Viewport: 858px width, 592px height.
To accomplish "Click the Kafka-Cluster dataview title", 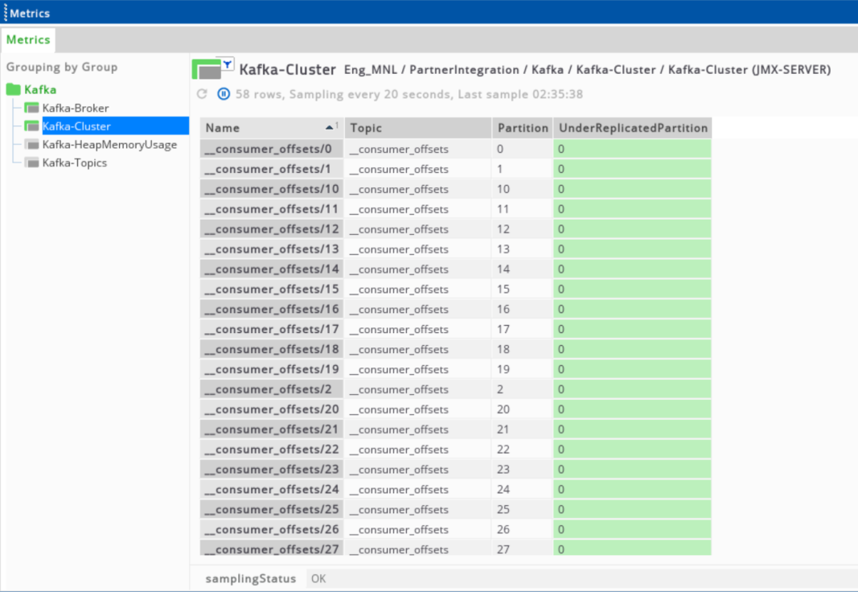I will click(287, 69).
